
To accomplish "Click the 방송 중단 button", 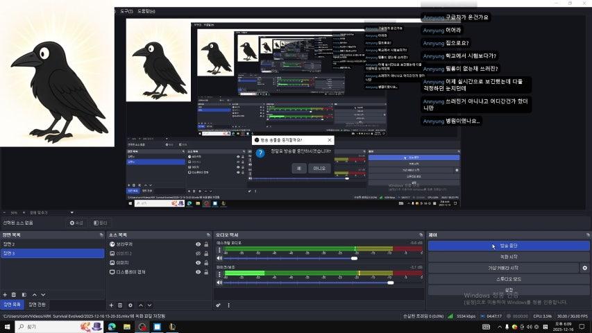I will click(508, 246).
